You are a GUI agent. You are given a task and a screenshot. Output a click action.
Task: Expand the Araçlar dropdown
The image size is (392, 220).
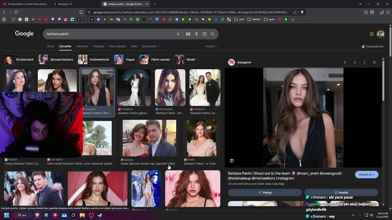pos(211,46)
